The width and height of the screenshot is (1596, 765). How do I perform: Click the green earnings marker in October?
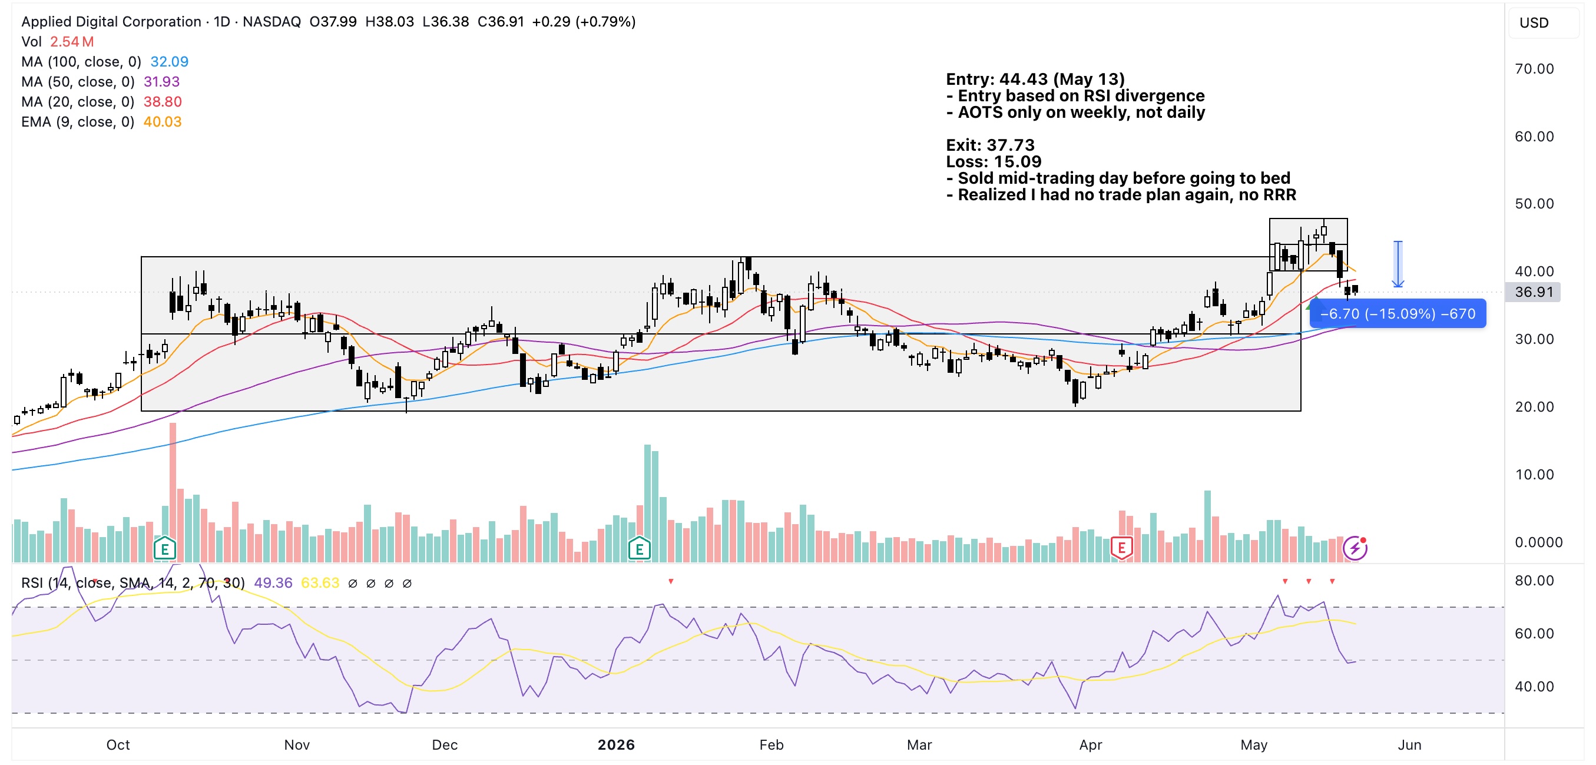[x=165, y=549]
